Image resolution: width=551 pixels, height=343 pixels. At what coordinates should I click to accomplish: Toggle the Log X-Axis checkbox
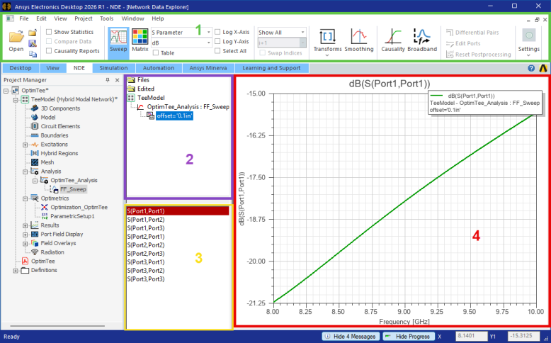[217, 32]
